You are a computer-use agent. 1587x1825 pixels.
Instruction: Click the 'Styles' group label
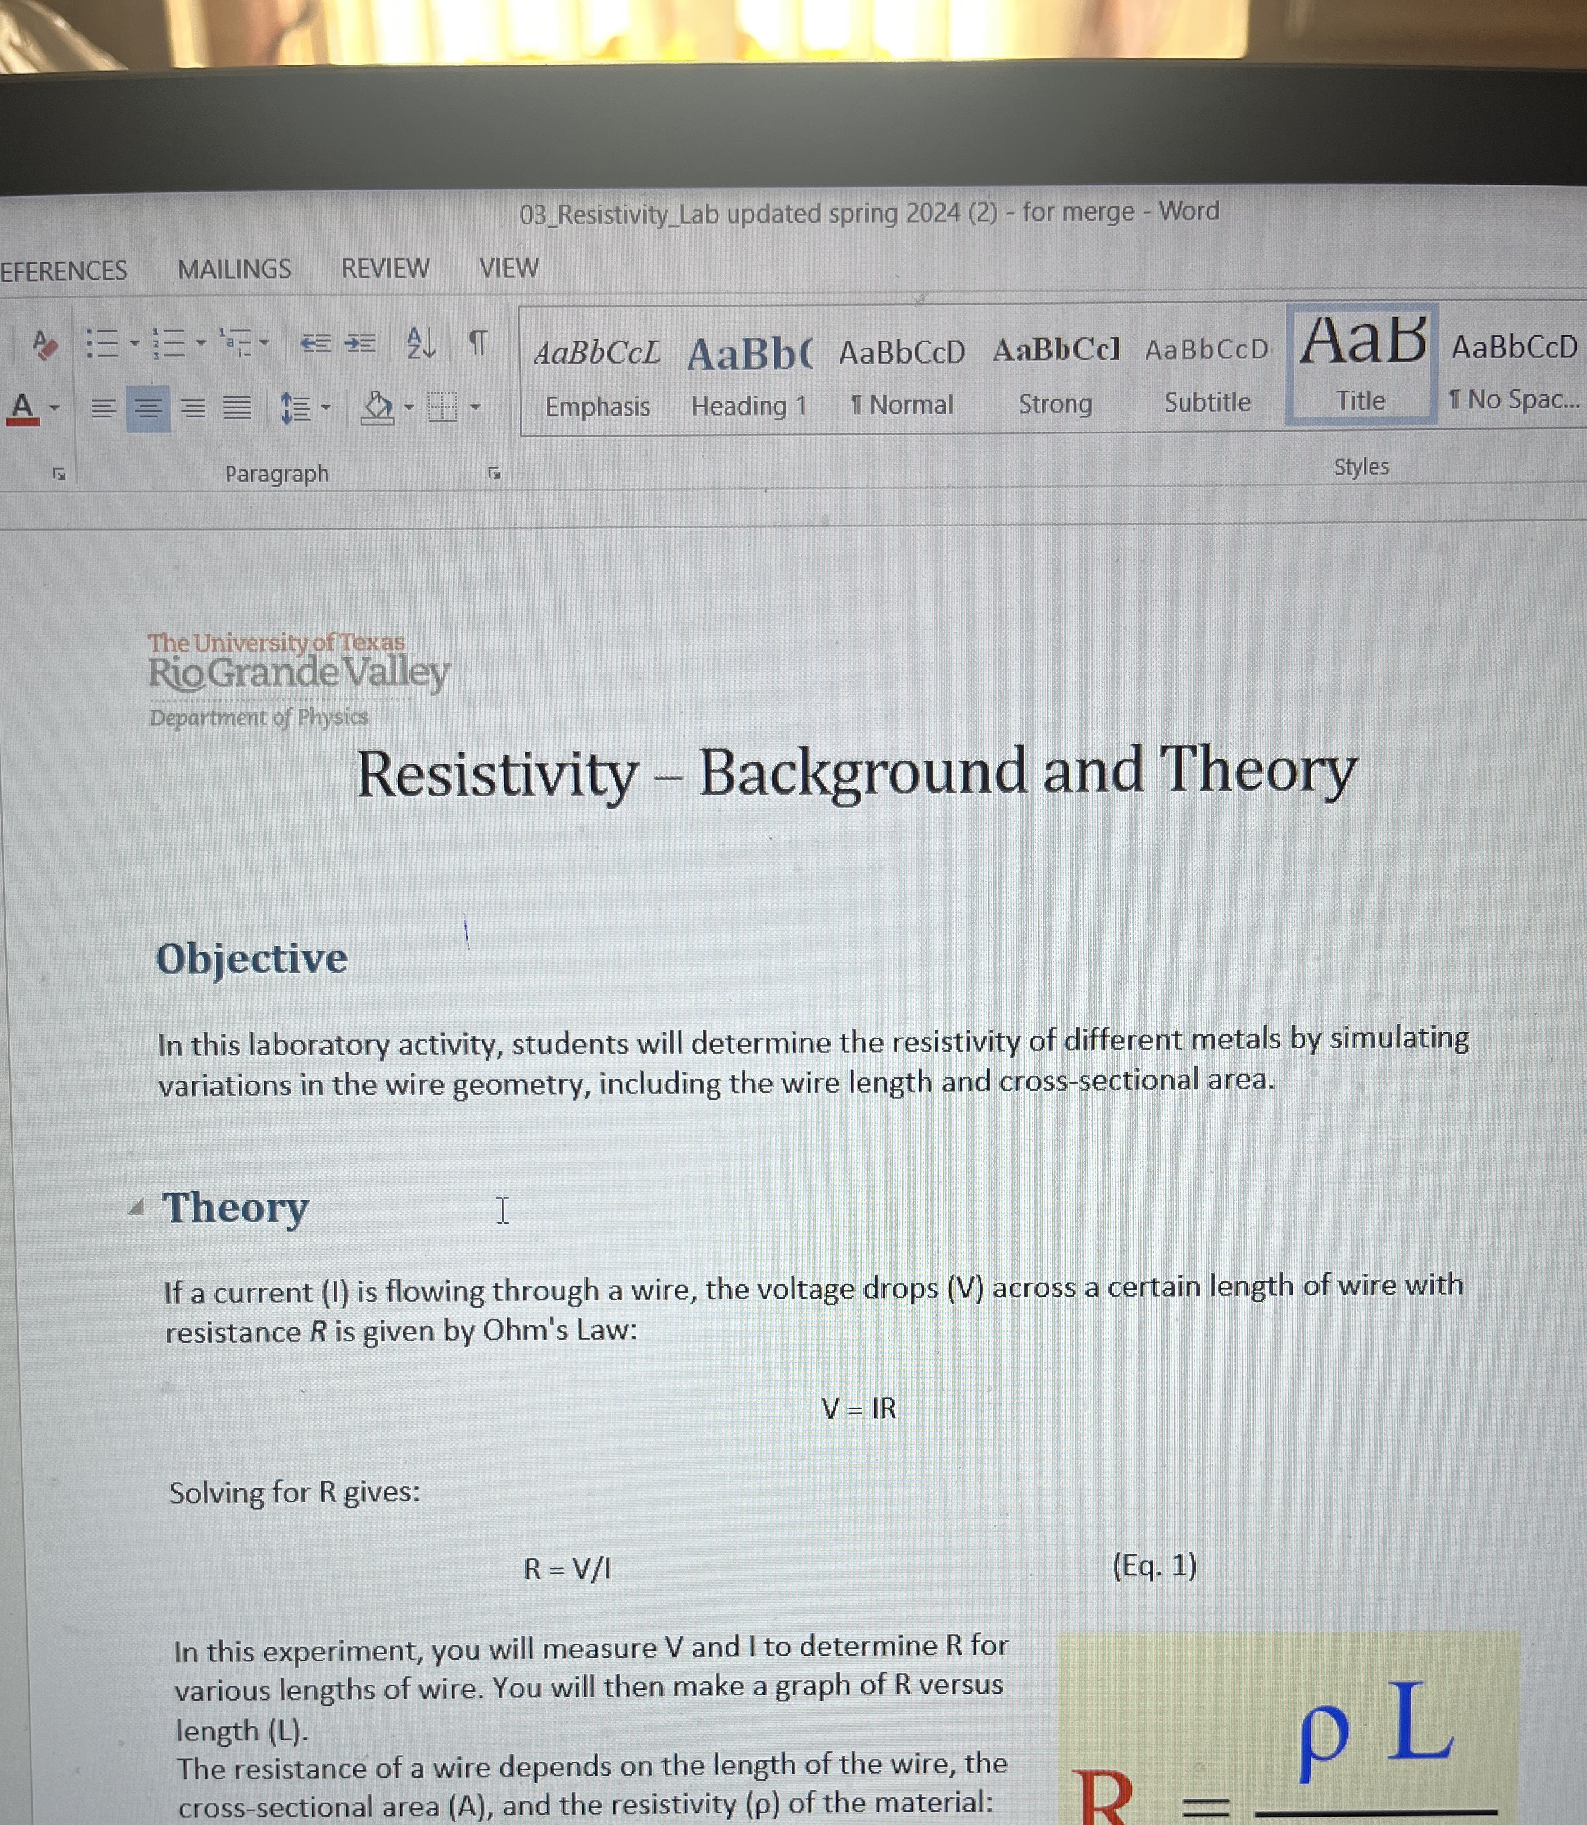click(x=1361, y=466)
